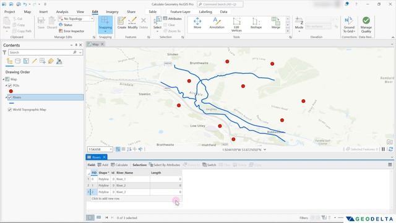Select the Move tool in Tools gallery
This screenshot has height=223, width=396.
(197, 23)
